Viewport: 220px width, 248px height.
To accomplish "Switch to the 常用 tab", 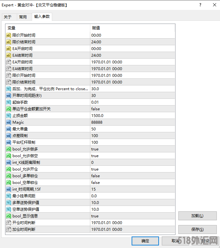I will coord(23,17).
